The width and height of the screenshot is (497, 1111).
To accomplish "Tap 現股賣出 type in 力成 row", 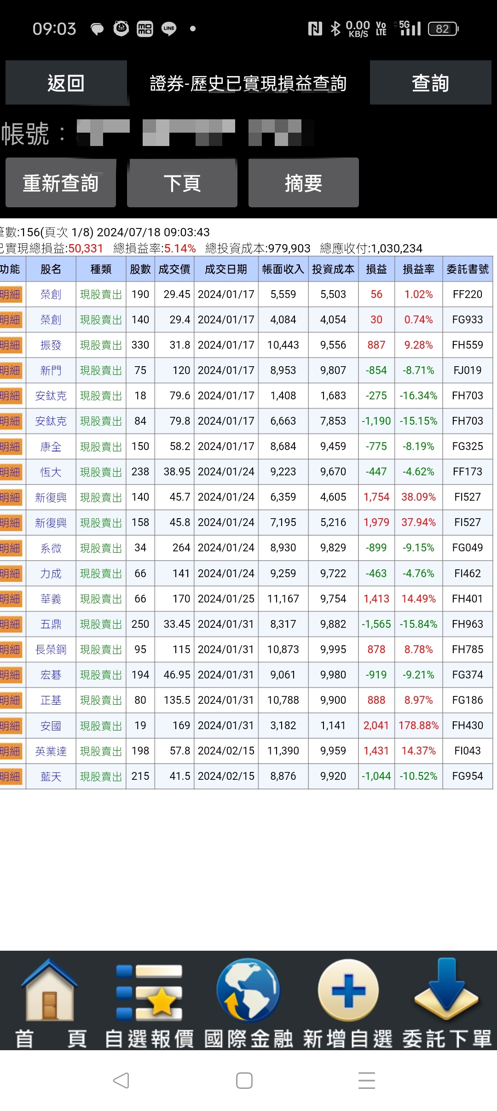I will [x=101, y=573].
